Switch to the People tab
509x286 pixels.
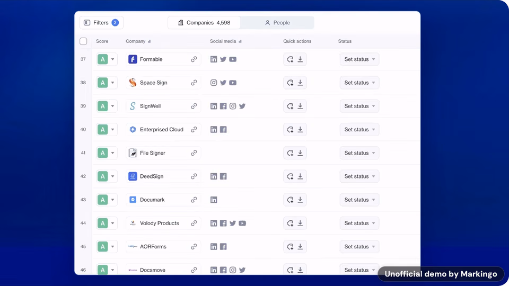(277, 23)
